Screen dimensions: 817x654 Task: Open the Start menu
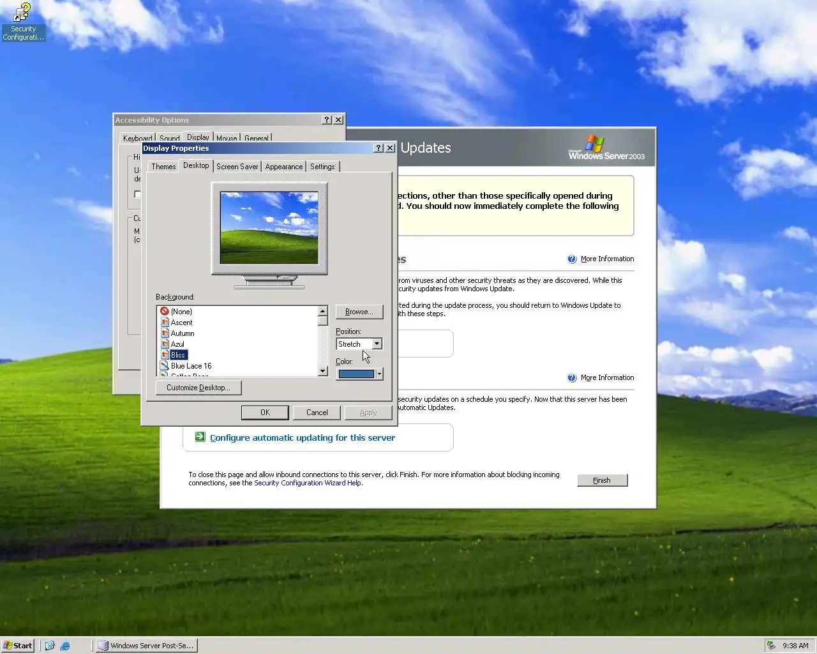tap(18, 646)
